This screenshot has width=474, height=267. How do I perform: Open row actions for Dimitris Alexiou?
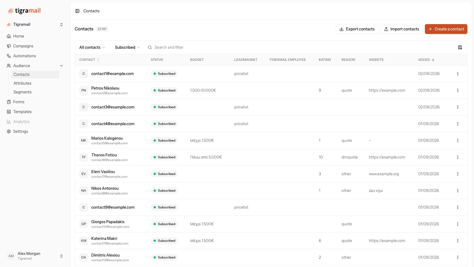[458, 258]
